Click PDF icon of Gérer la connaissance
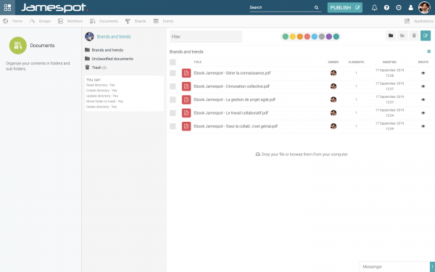Screen dimensions: 435x272 pyautogui.click(x=186, y=73)
